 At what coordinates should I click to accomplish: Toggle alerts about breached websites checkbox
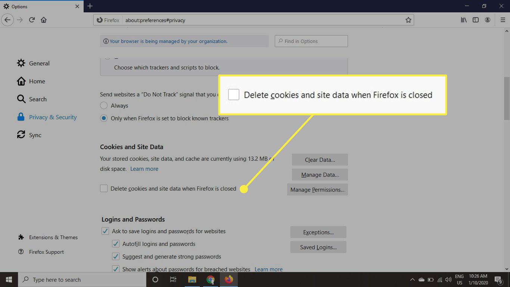click(x=116, y=269)
